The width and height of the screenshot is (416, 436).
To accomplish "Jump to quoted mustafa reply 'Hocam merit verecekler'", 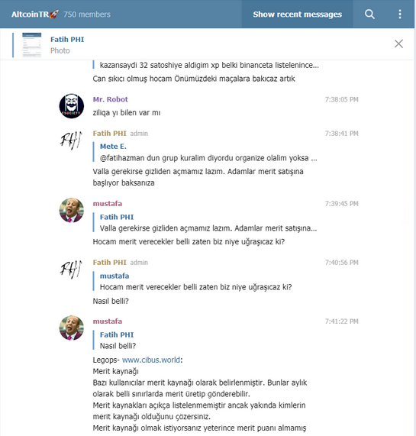I will click(192, 282).
